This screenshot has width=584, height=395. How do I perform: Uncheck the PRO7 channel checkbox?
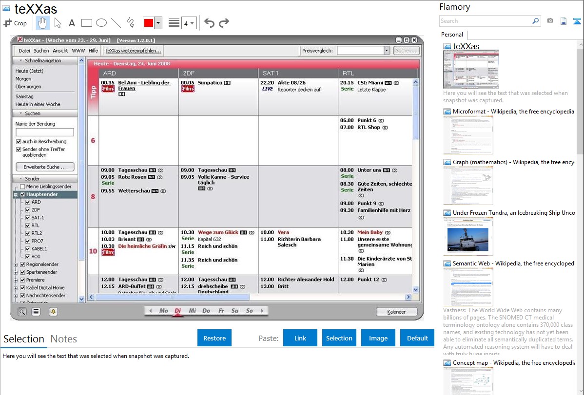[28, 241]
